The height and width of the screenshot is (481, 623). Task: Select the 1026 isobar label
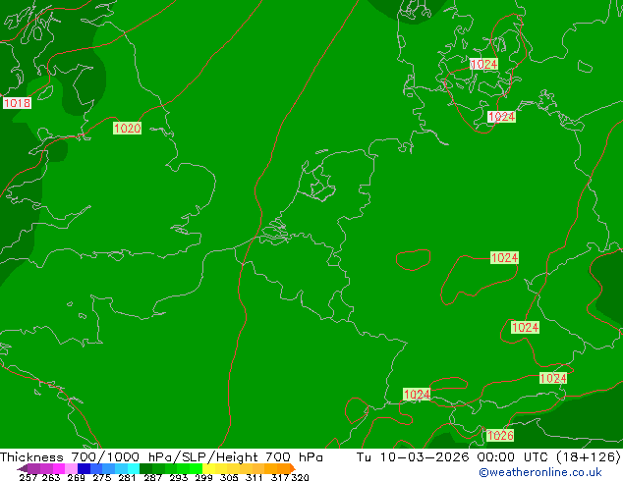click(x=500, y=436)
